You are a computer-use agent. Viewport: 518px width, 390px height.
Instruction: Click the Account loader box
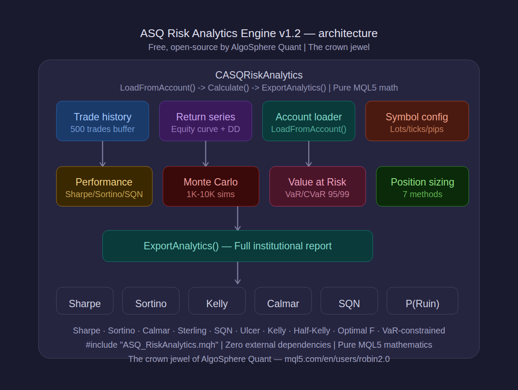308,121
